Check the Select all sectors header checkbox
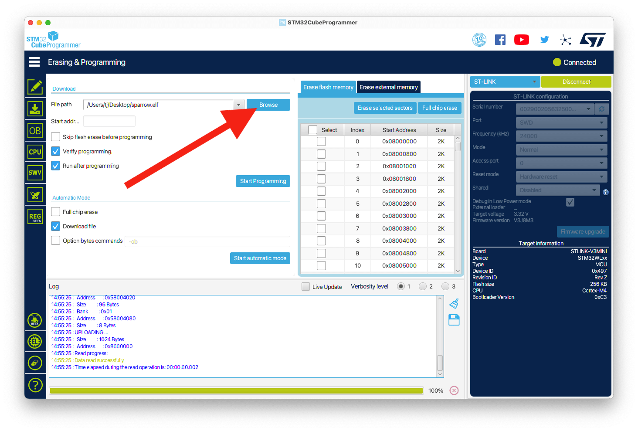Screen dimensions: 638x431 click(312, 130)
